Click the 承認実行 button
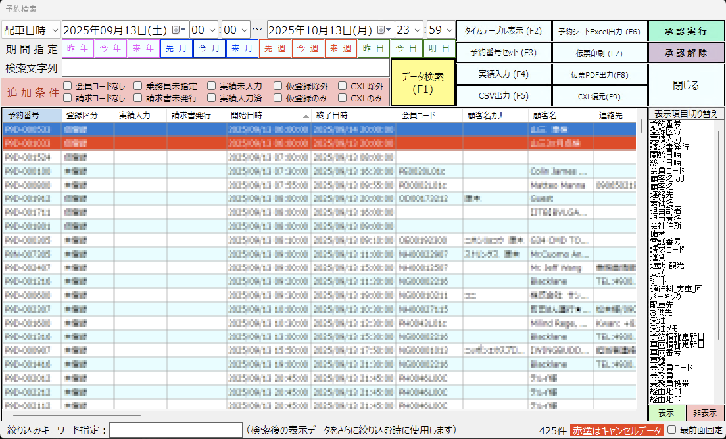This screenshot has height=439, width=726. click(687, 31)
